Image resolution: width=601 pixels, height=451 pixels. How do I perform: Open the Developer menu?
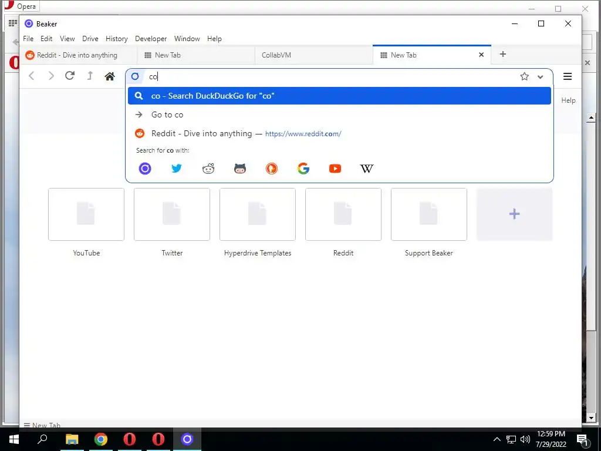[151, 39]
